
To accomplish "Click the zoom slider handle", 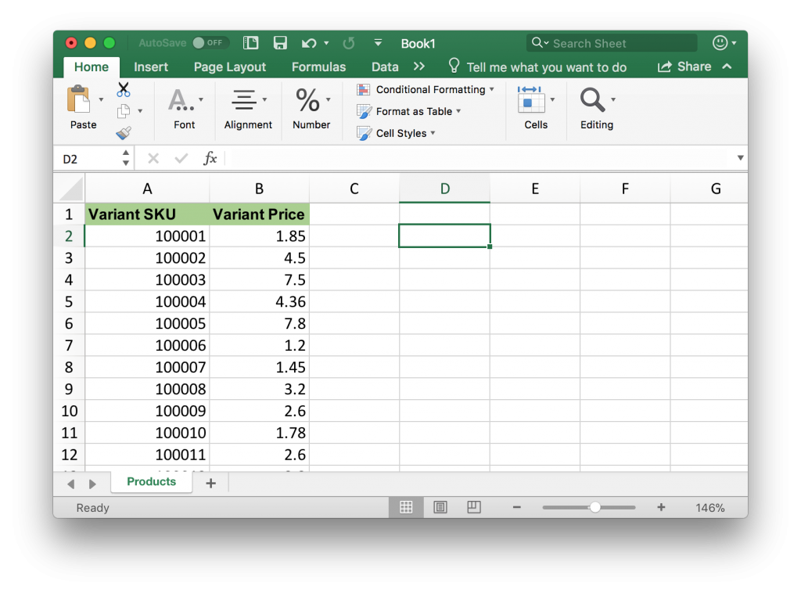I will tap(595, 508).
